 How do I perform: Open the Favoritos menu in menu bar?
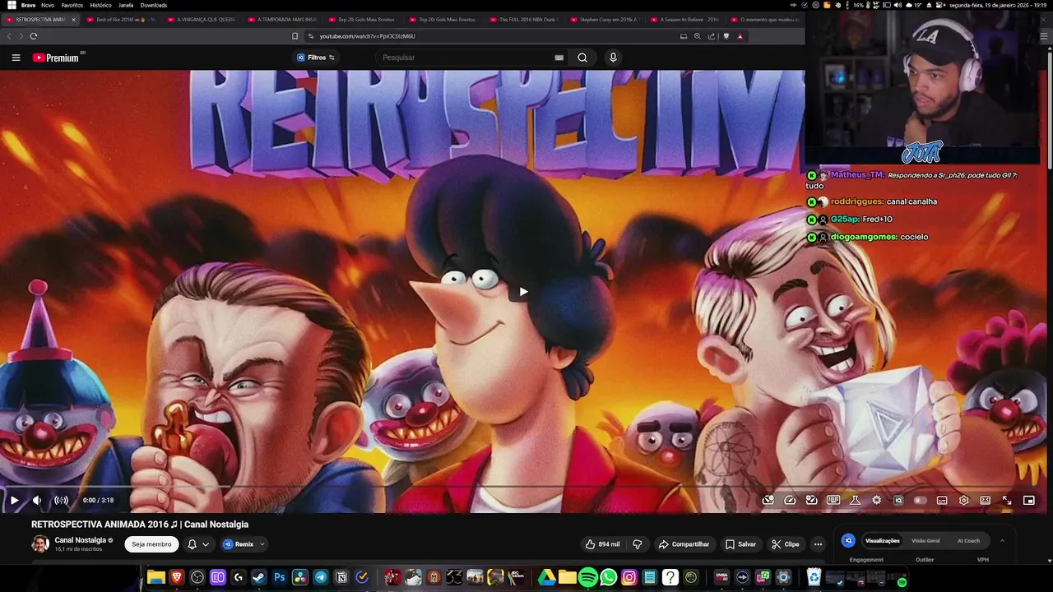click(x=72, y=5)
